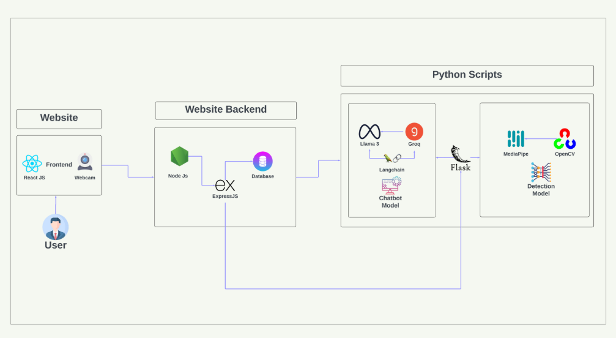Click the orange Groq icon
The height and width of the screenshot is (338, 616).
[x=414, y=132]
